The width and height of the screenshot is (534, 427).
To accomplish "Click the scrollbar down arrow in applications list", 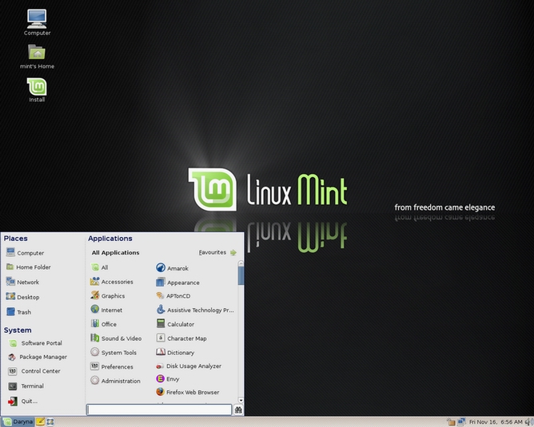I will coord(241,400).
